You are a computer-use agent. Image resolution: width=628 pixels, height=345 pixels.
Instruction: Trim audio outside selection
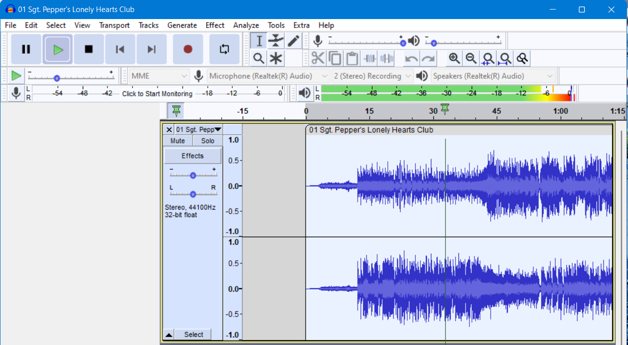point(370,58)
